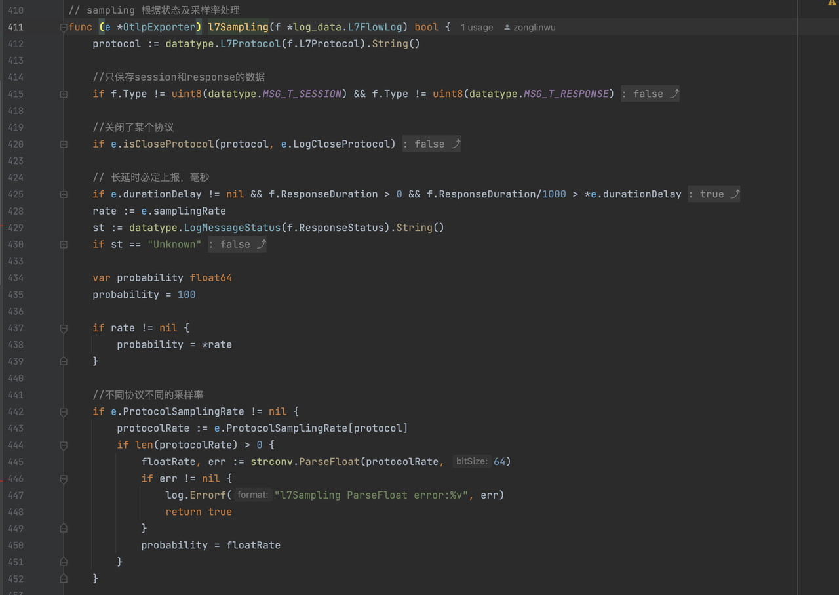Collapse 'if err != nil' block at line 446
The height and width of the screenshot is (595, 839).
(x=64, y=479)
